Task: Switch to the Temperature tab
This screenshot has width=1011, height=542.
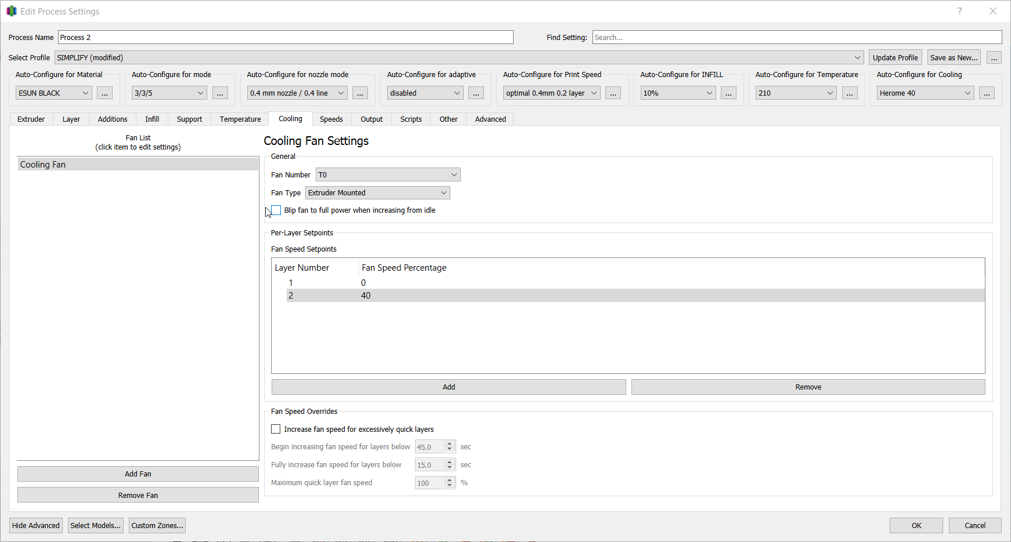Action: [x=240, y=119]
